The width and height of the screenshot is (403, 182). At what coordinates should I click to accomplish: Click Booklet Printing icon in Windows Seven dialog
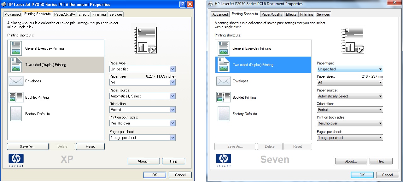223,97
